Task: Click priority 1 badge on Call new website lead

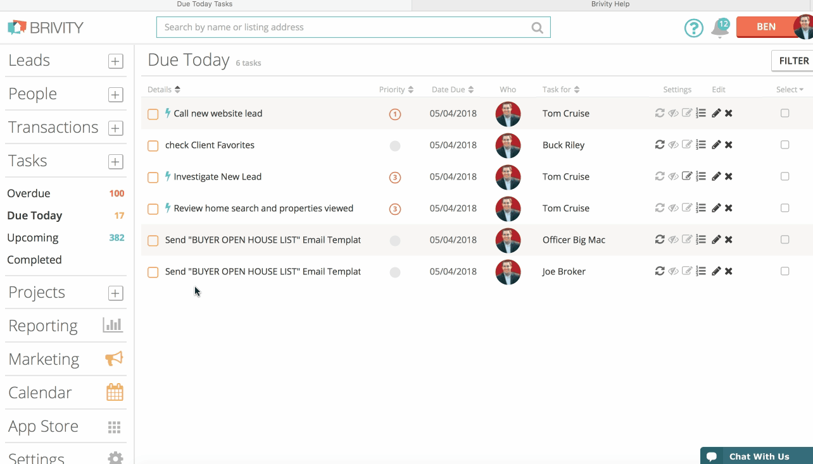Action: [x=395, y=114]
